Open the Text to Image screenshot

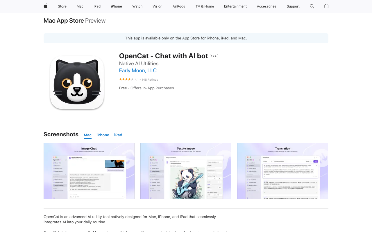tap(186, 171)
